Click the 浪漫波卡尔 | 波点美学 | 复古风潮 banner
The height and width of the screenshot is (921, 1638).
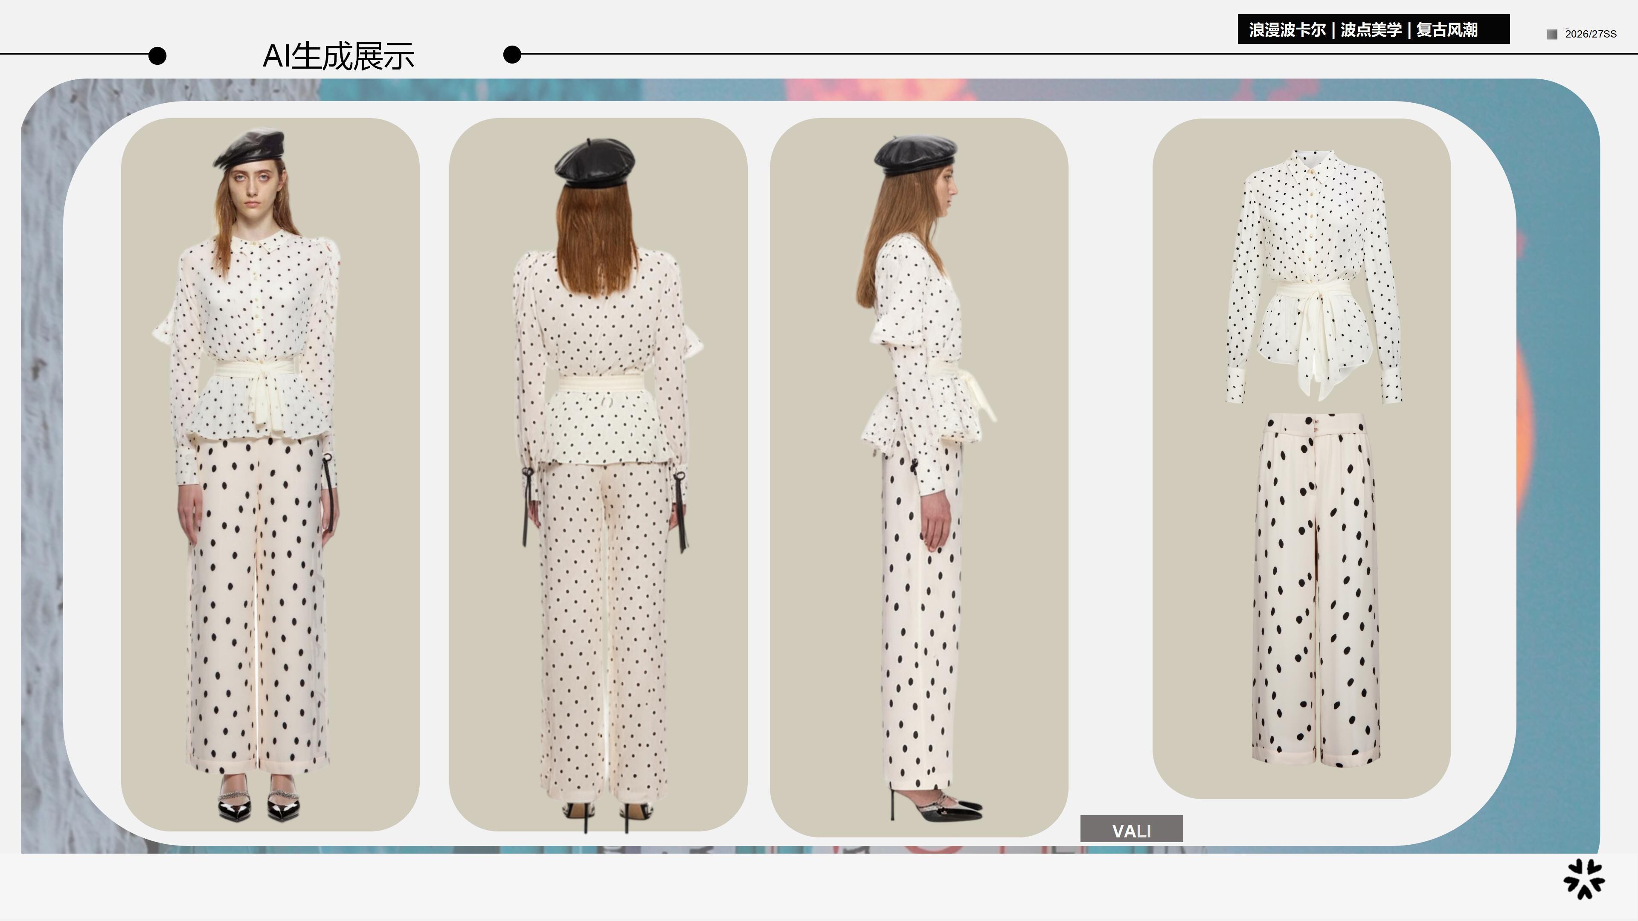pos(1374,29)
